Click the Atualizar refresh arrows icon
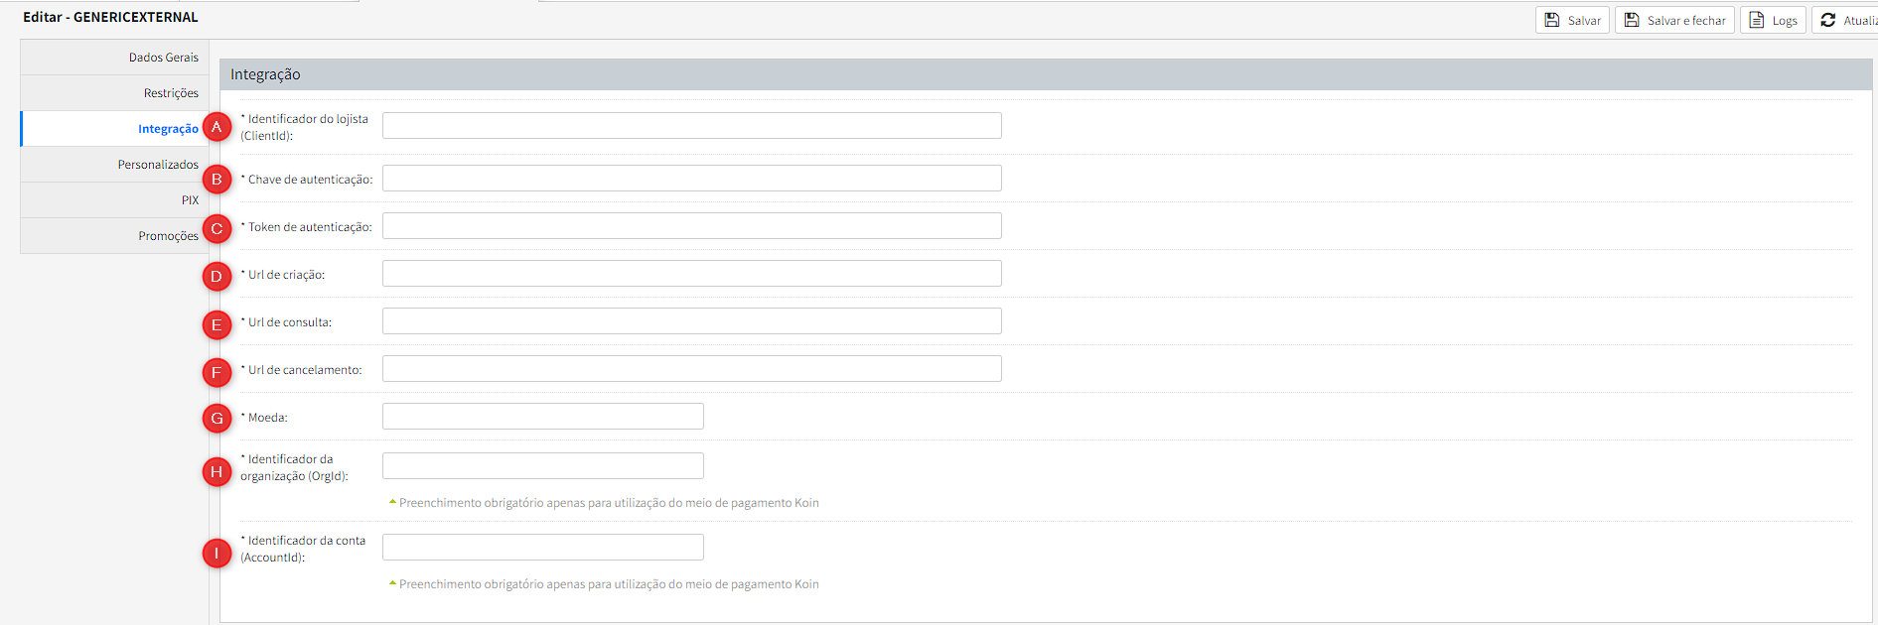This screenshot has width=1878, height=625. 1828,20
